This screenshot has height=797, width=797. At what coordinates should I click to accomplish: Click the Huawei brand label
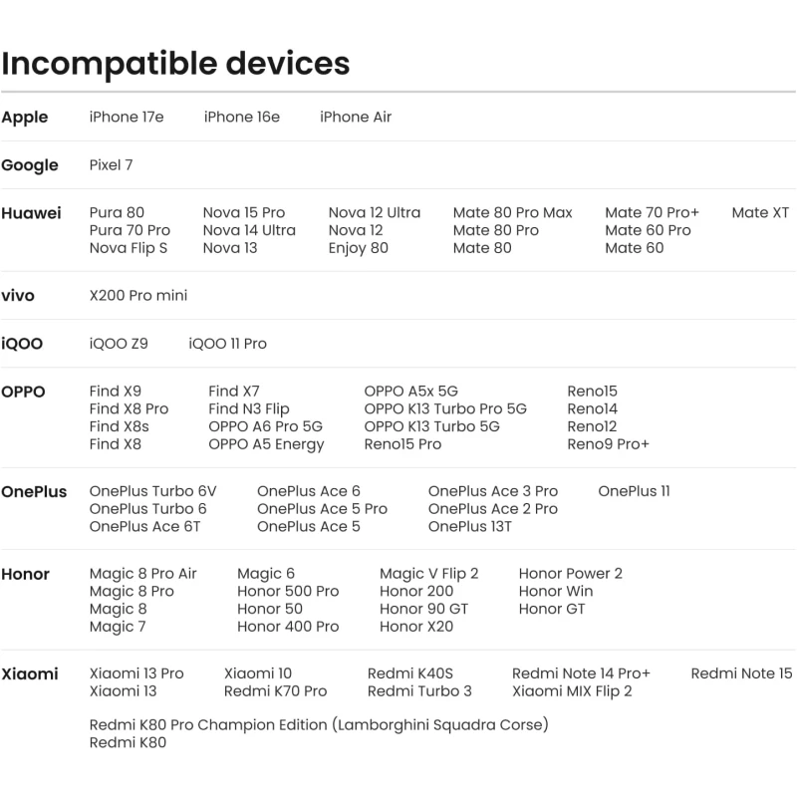click(31, 213)
